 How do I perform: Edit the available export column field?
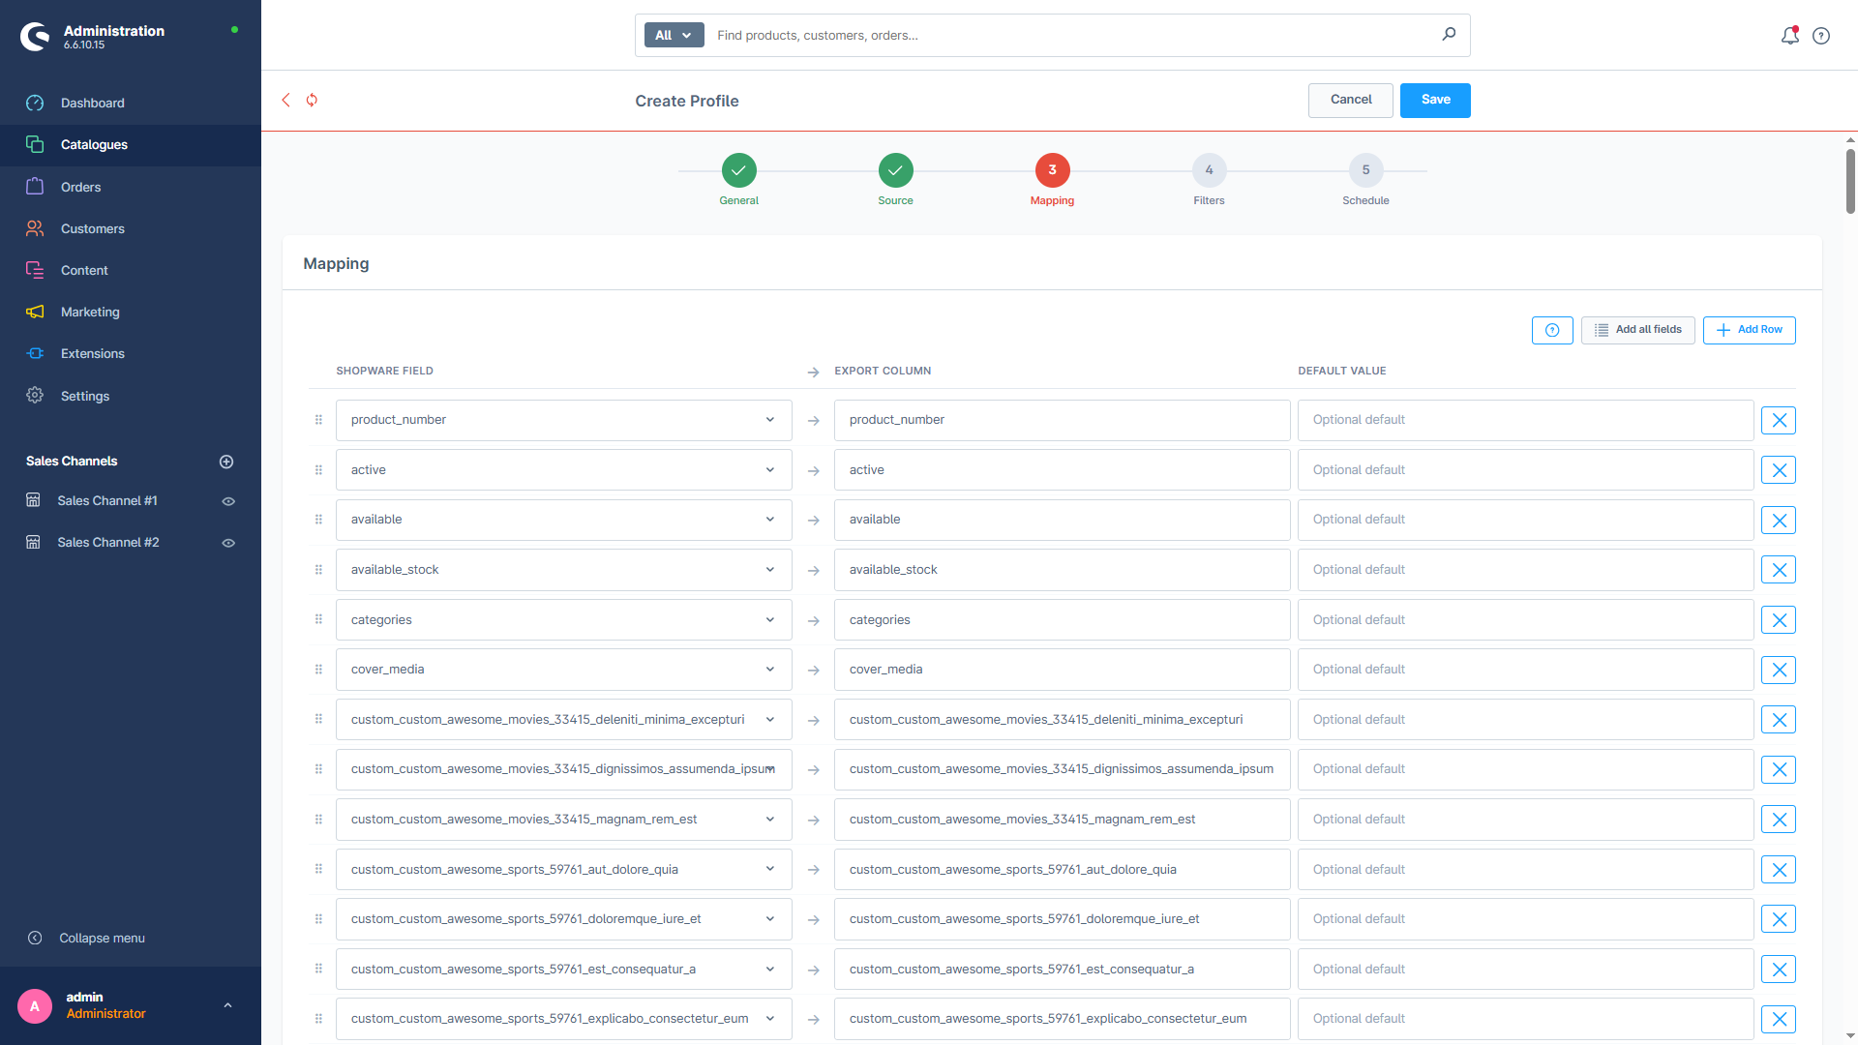[1063, 520]
